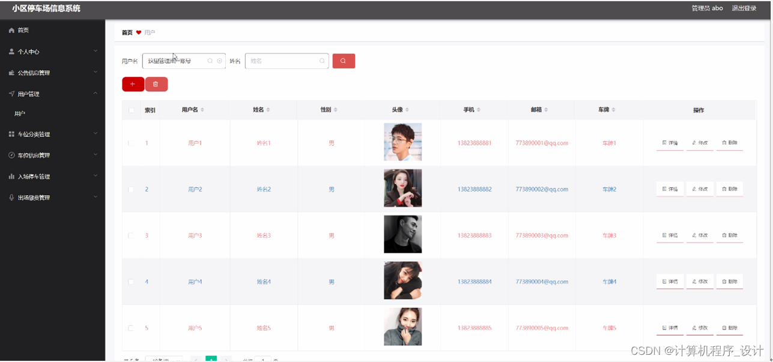Sort by 姓名 column arrows
Image resolution: width=773 pixels, height=362 pixels.
pyautogui.click(x=268, y=110)
